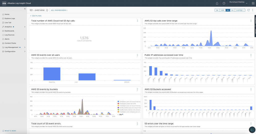The height and width of the screenshot is (134, 256).
Task: Open options for AWS S3 events over all users widget
Action: coord(137,55)
